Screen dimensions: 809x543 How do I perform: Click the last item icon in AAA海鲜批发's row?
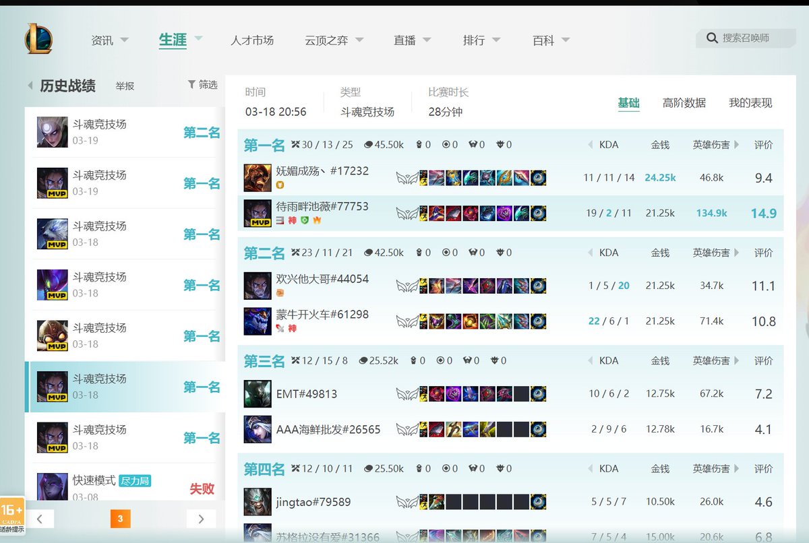[x=538, y=429]
